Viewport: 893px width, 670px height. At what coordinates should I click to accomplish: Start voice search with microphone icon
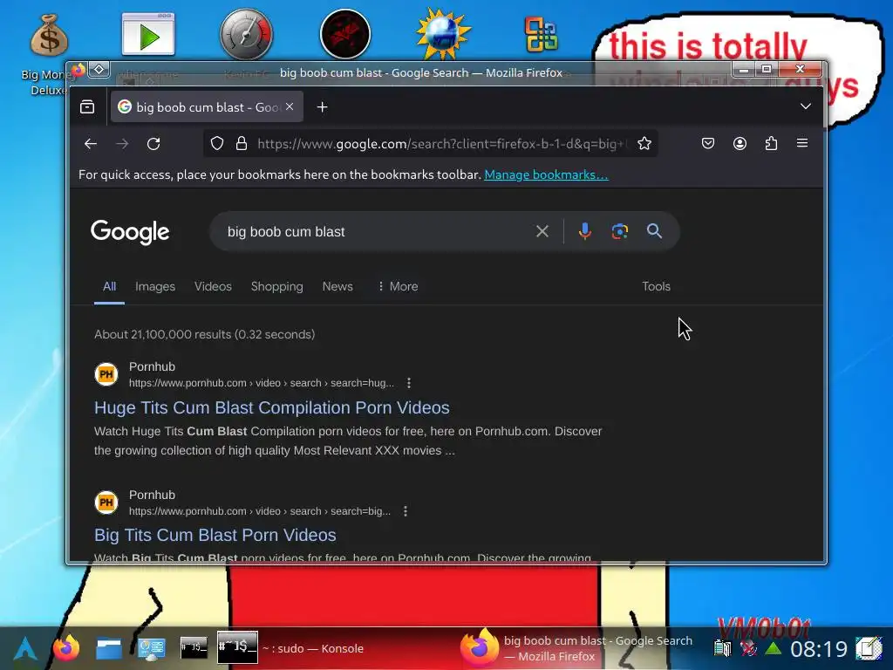(585, 231)
